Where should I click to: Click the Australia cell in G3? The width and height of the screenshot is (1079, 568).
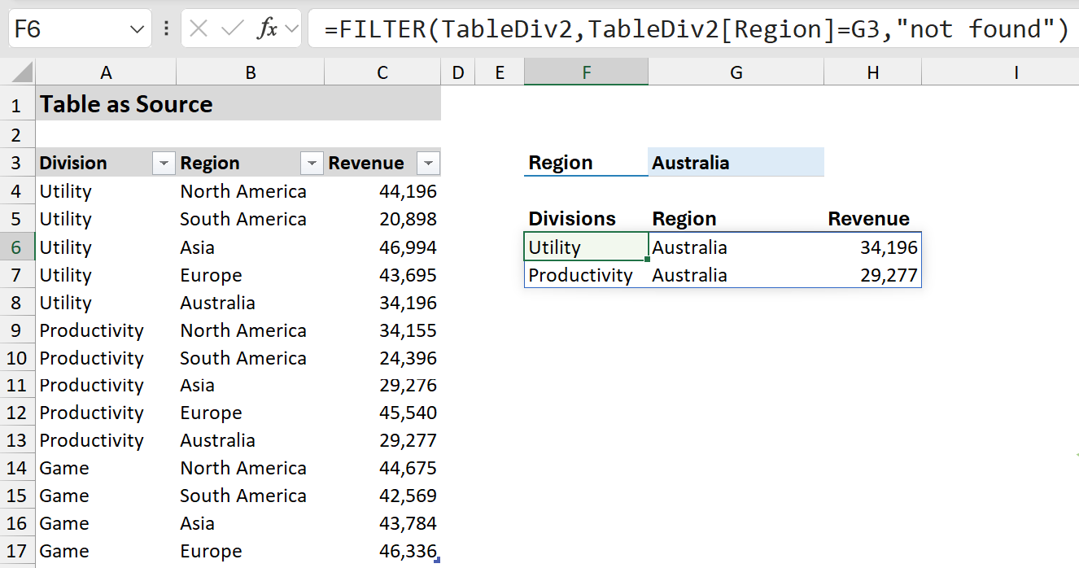coord(736,163)
